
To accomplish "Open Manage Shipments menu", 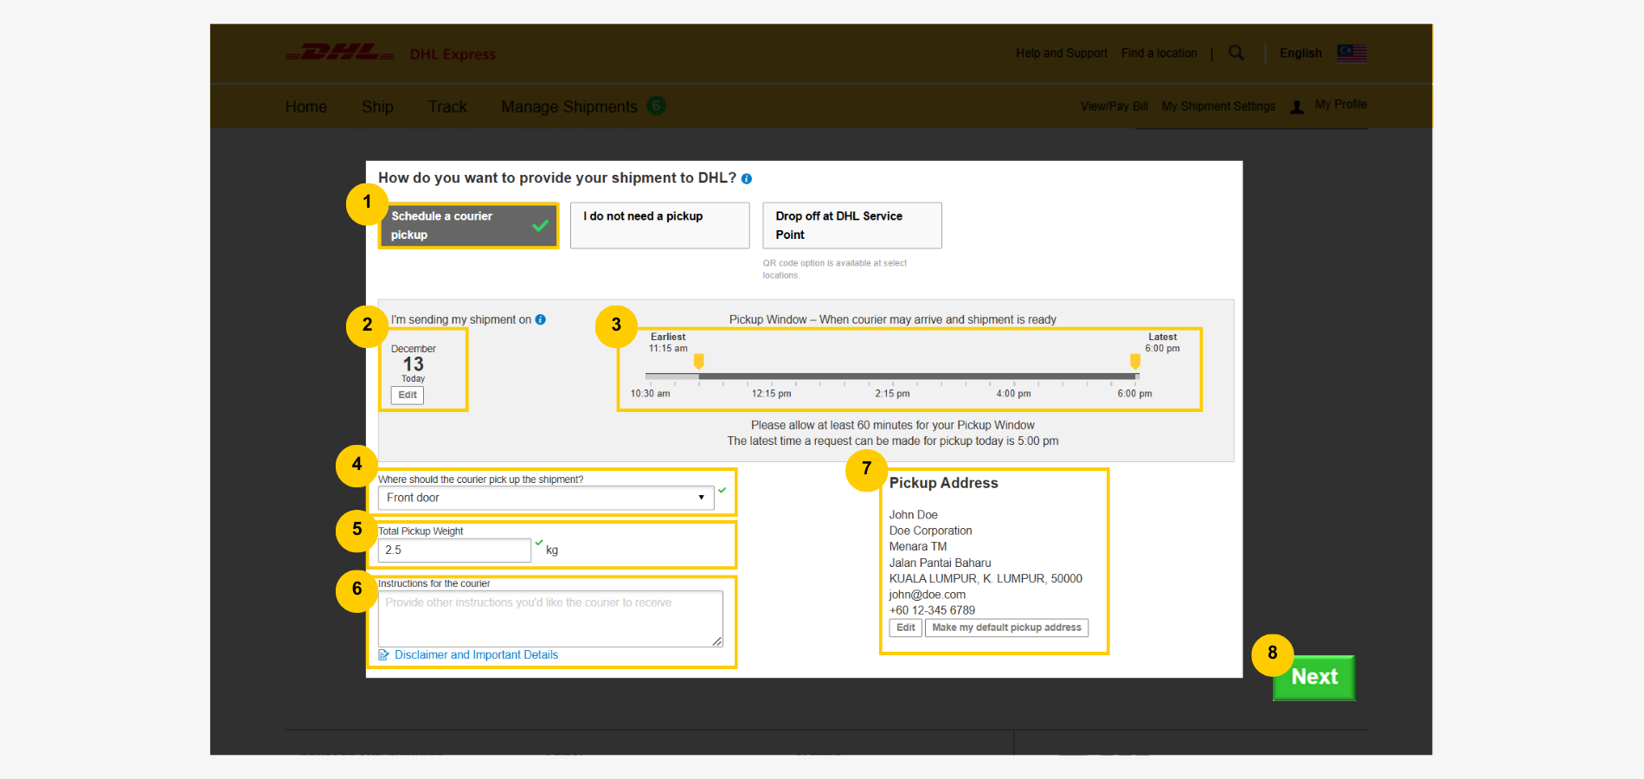I will [x=569, y=106].
